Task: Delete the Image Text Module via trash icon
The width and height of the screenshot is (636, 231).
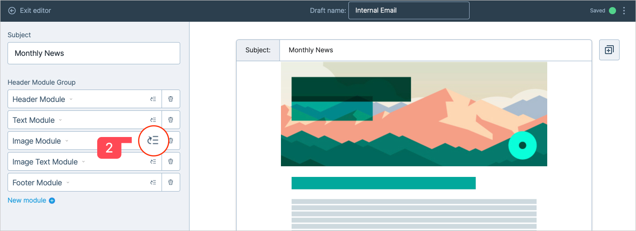Action: [x=171, y=161]
